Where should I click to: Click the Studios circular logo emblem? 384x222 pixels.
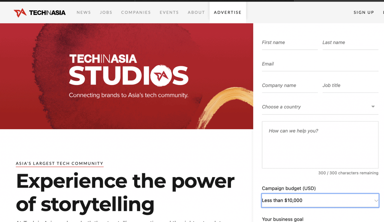pos(161,76)
